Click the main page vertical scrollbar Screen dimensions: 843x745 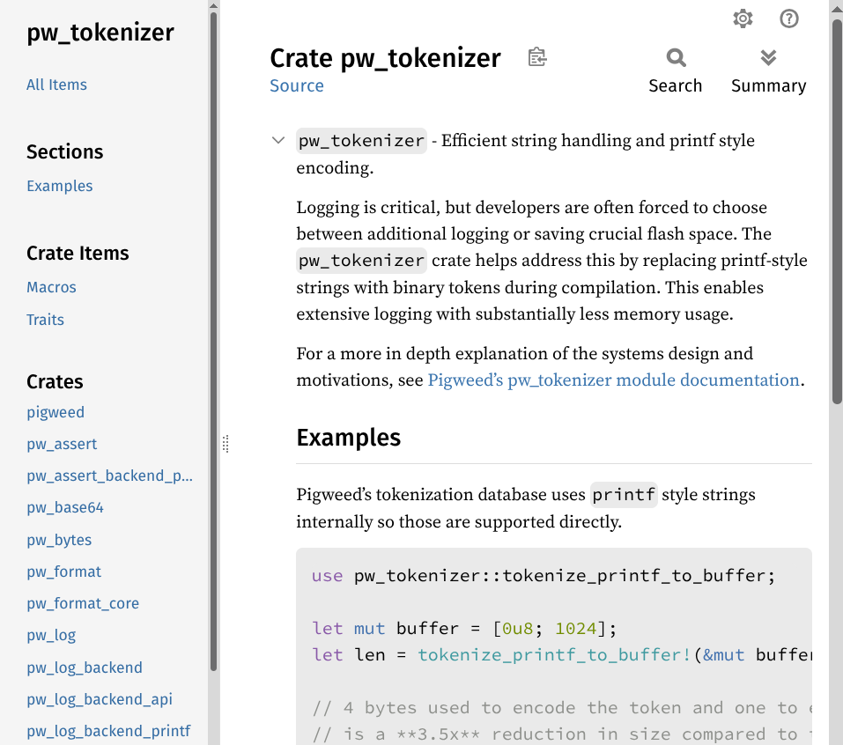837,211
